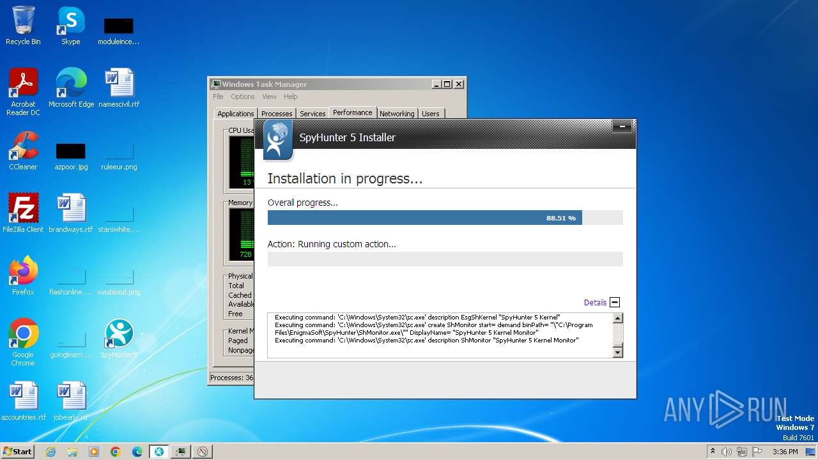The width and height of the screenshot is (818, 460).
Task: Select flashonline file icon
Action: click(x=71, y=280)
